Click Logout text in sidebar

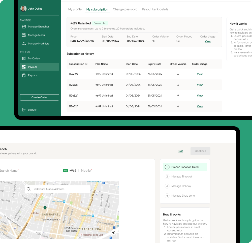tap(32, 110)
